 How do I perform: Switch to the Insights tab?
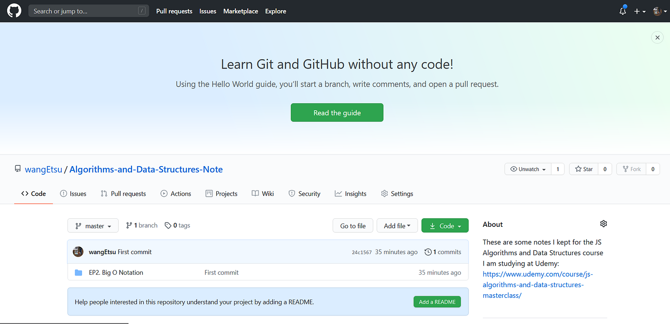[x=350, y=193]
